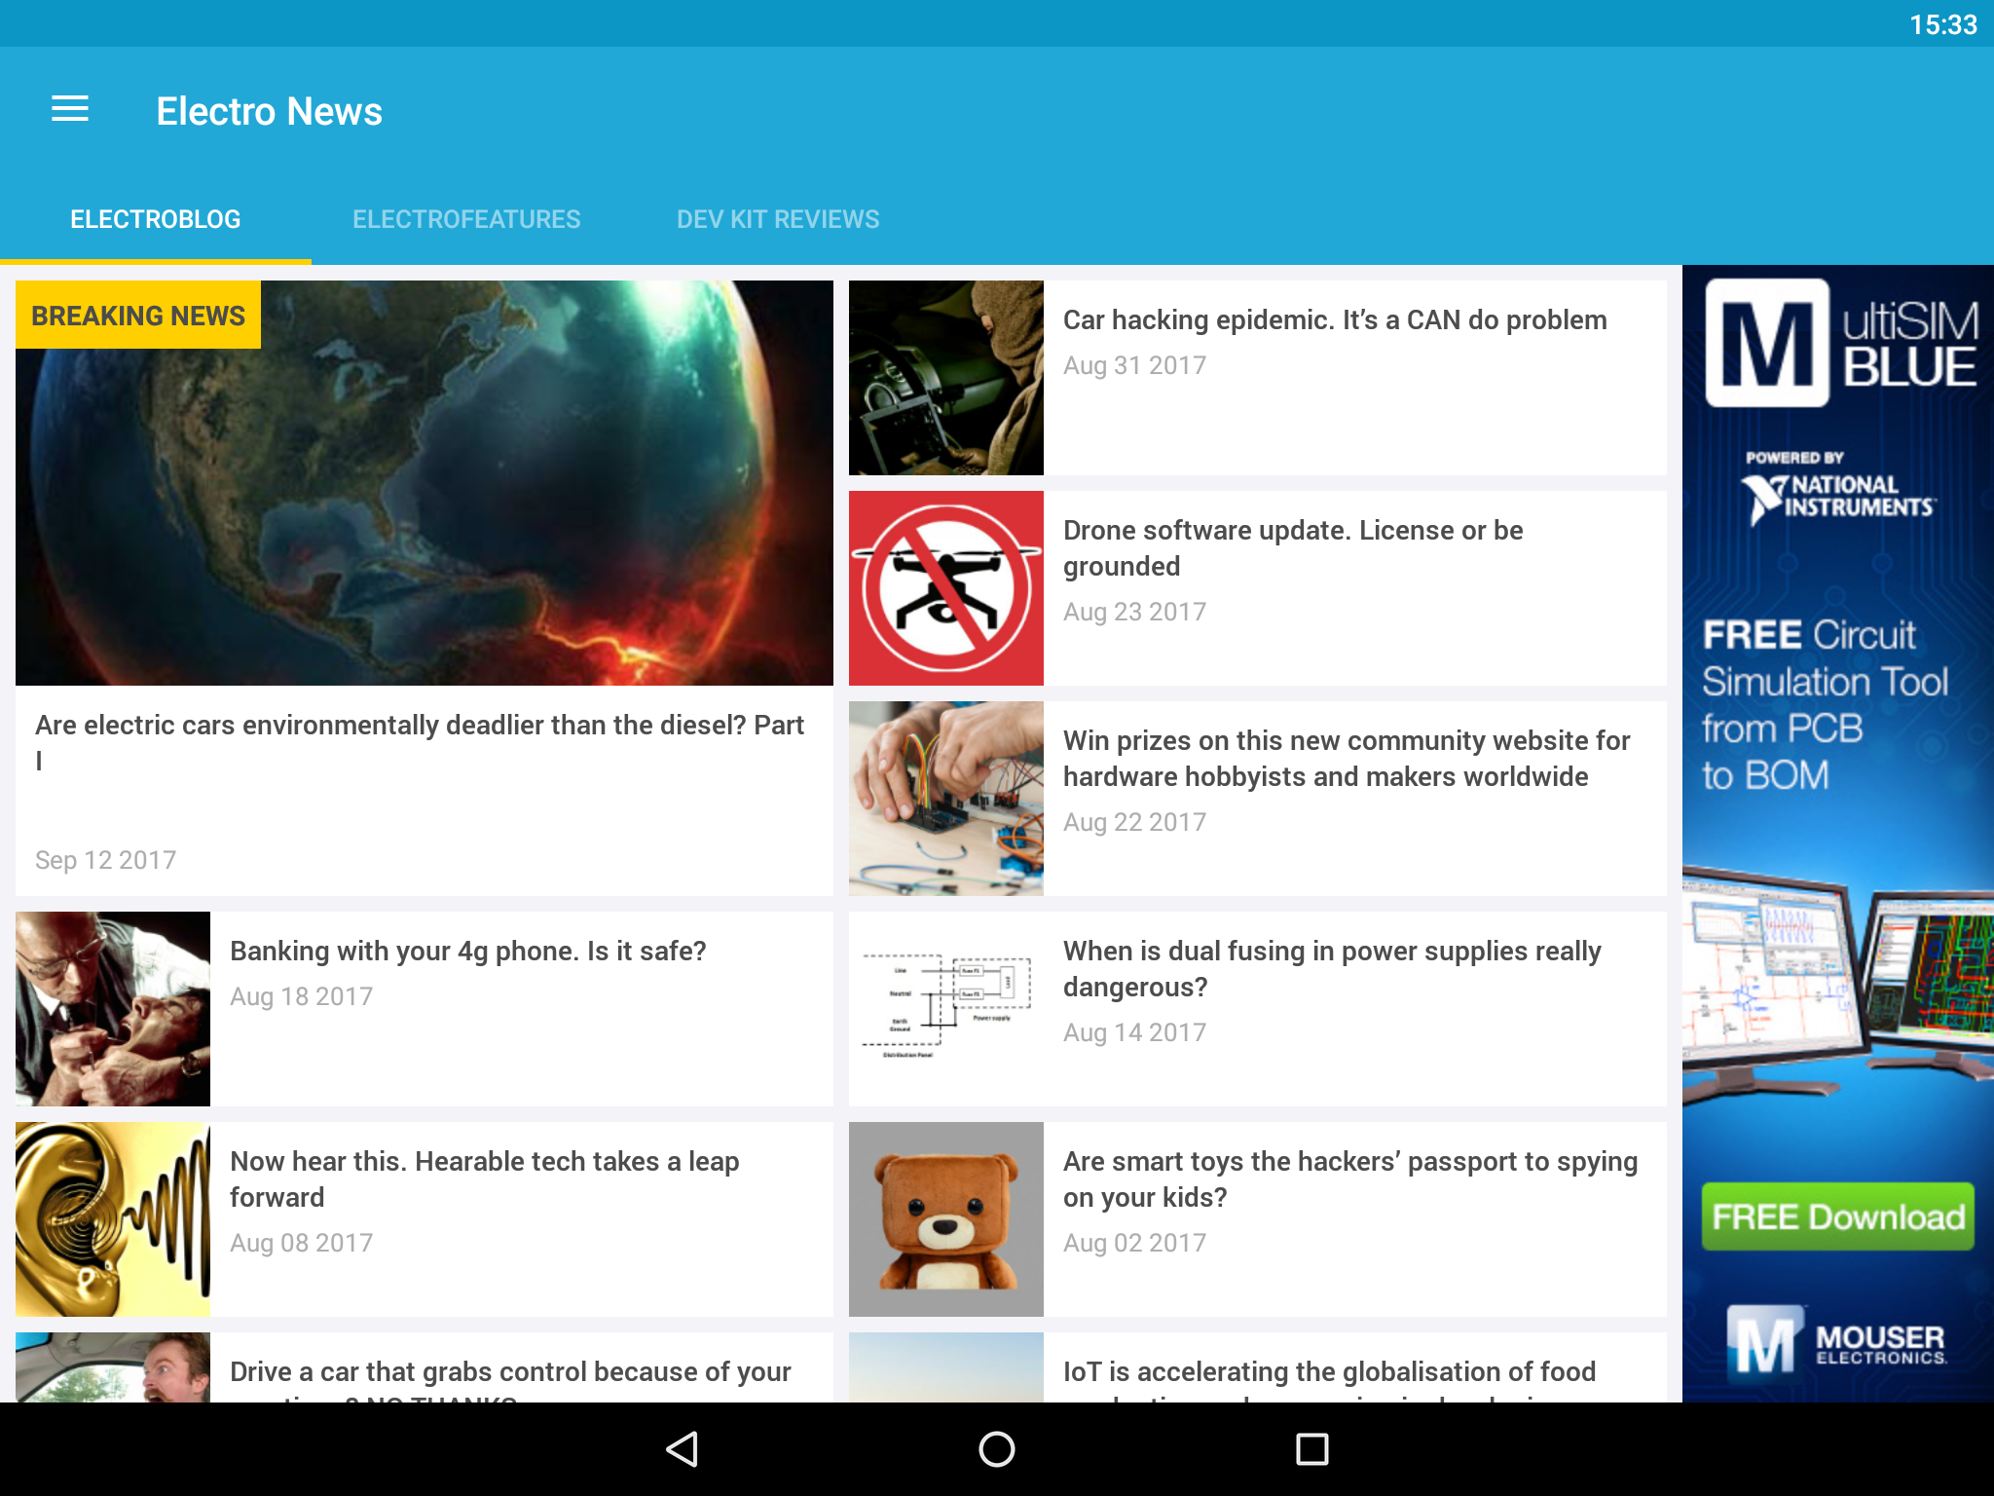Tap the Android home button
1994x1496 pixels.
click(x=997, y=1449)
